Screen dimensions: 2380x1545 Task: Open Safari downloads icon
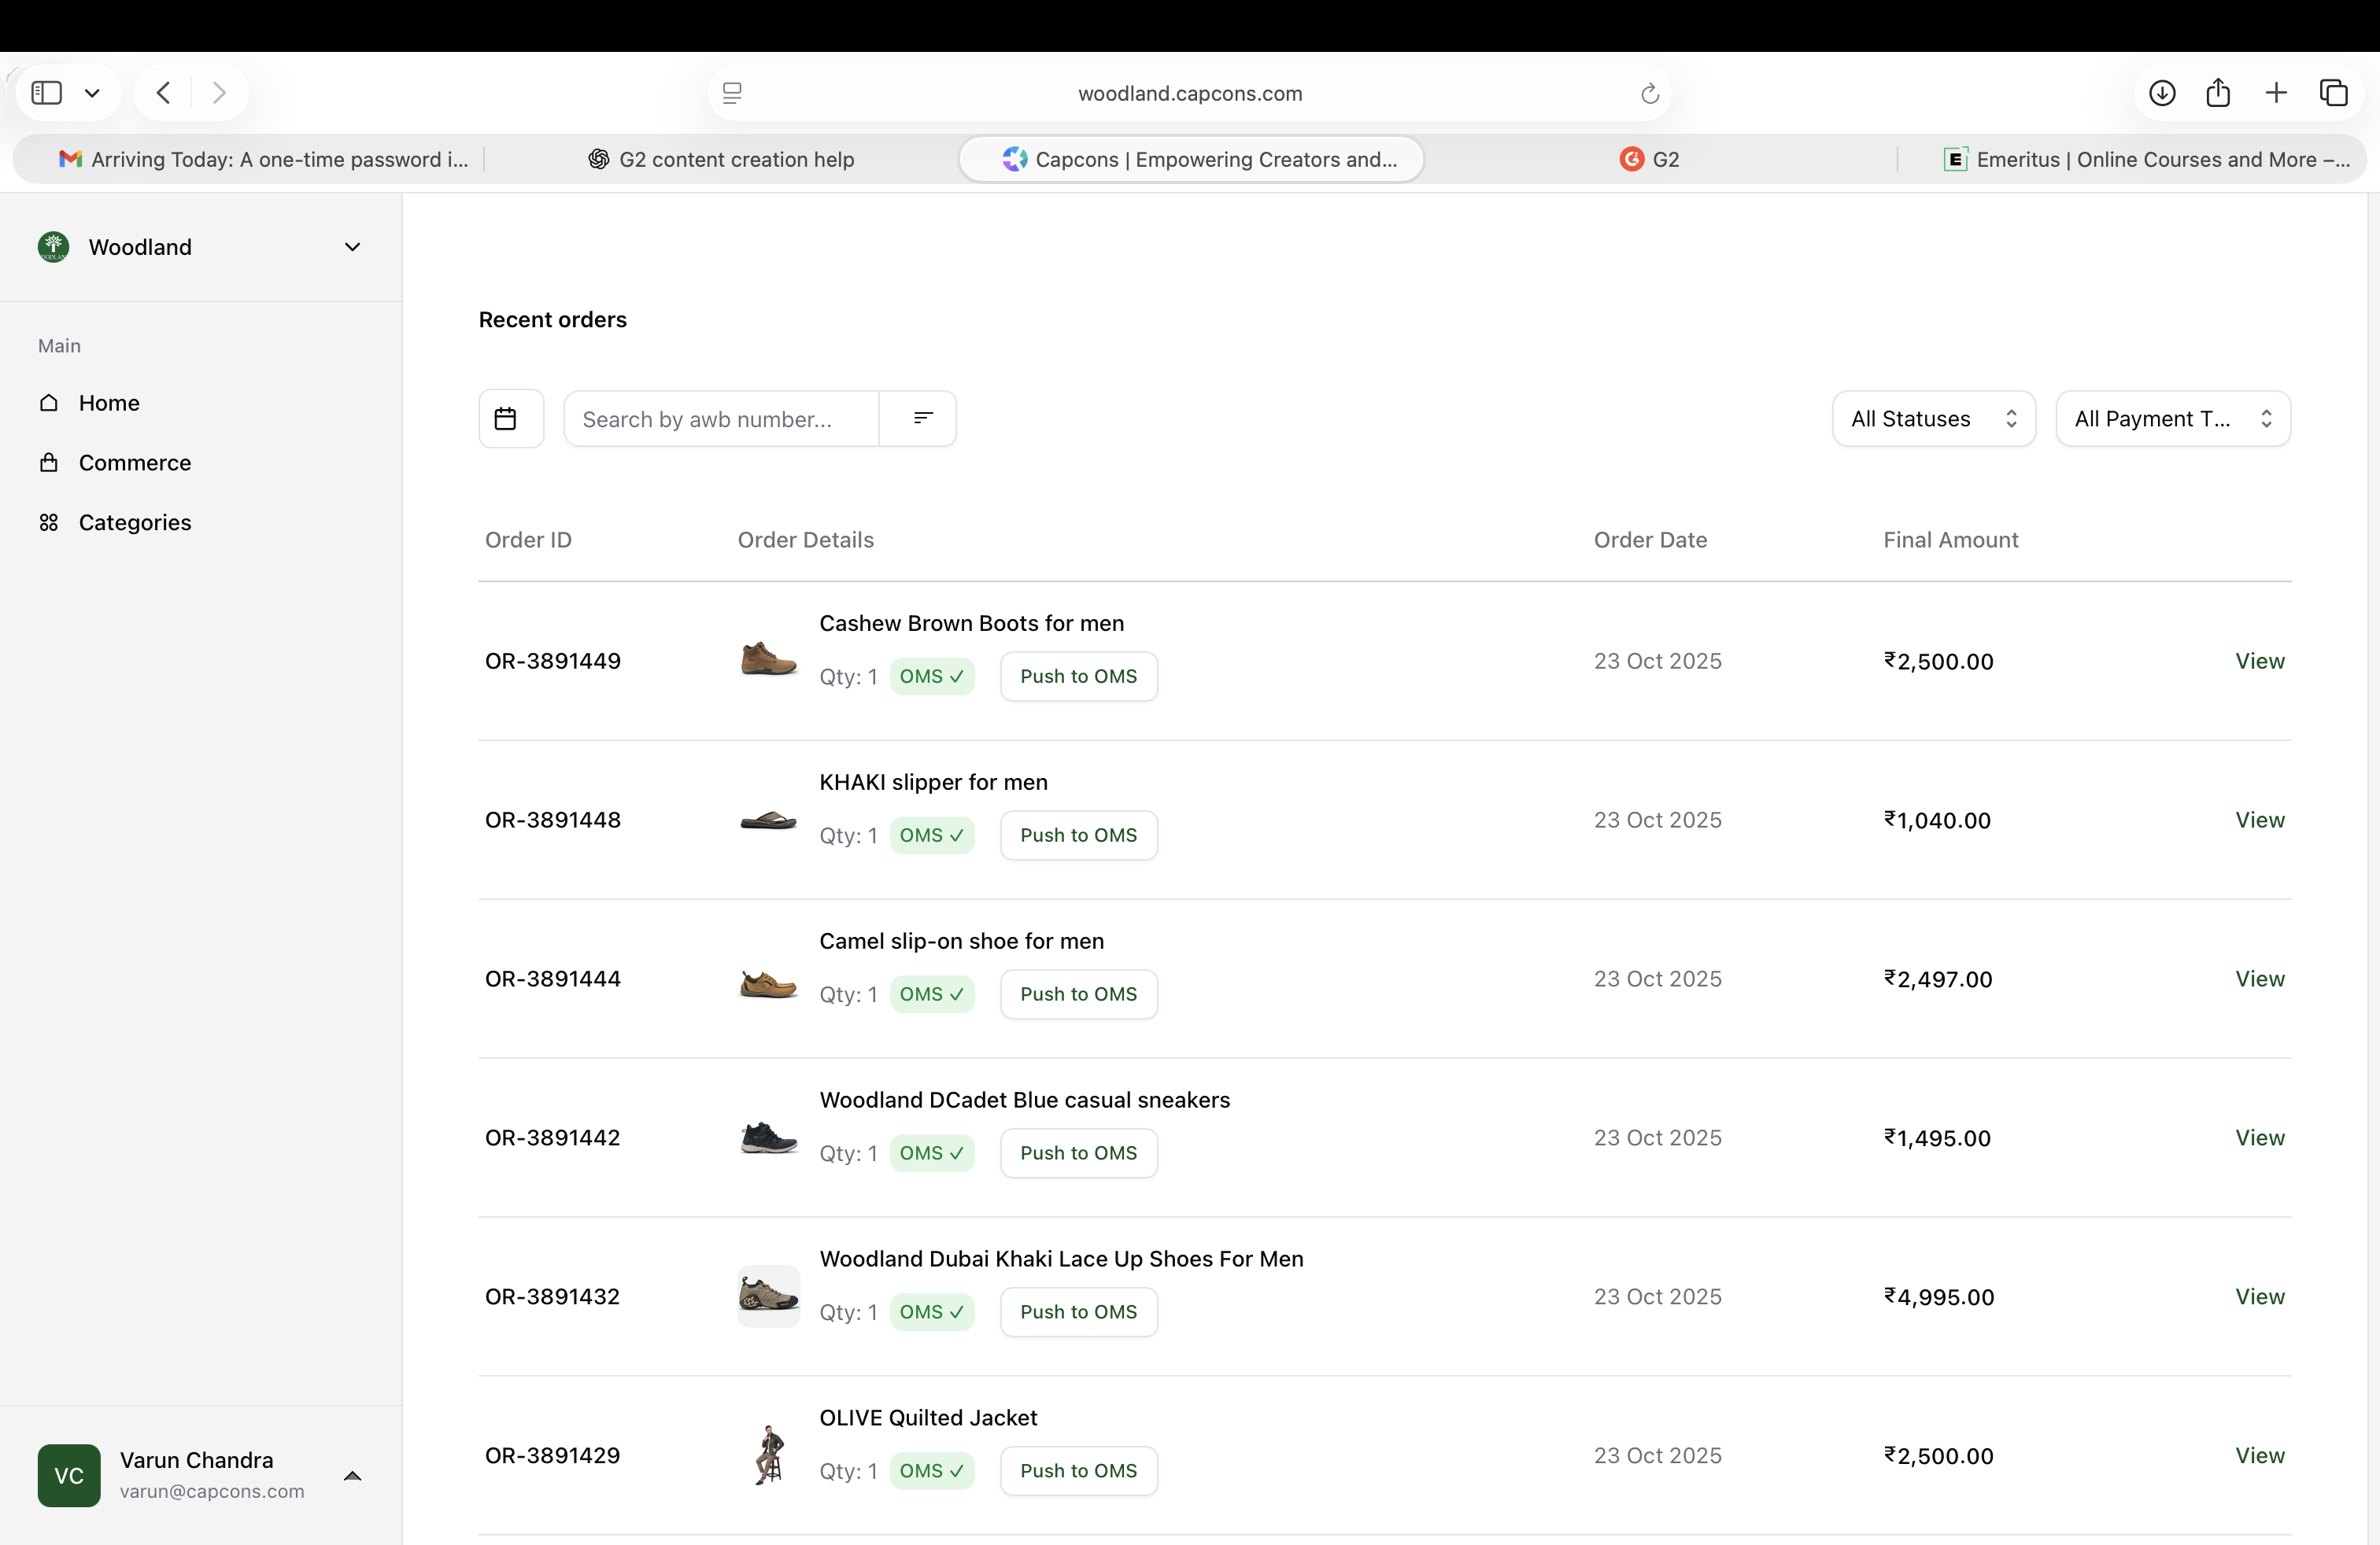[2161, 93]
